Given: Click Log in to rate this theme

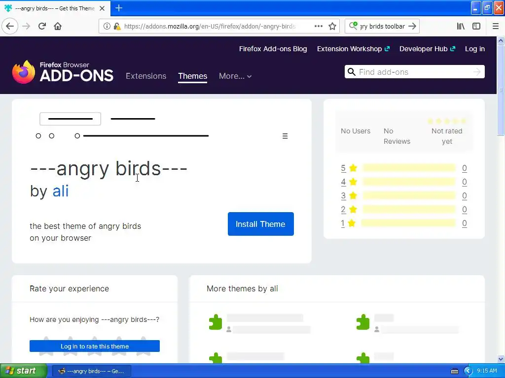Looking at the screenshot, I should pyautogui.click(x=95, y=346).
